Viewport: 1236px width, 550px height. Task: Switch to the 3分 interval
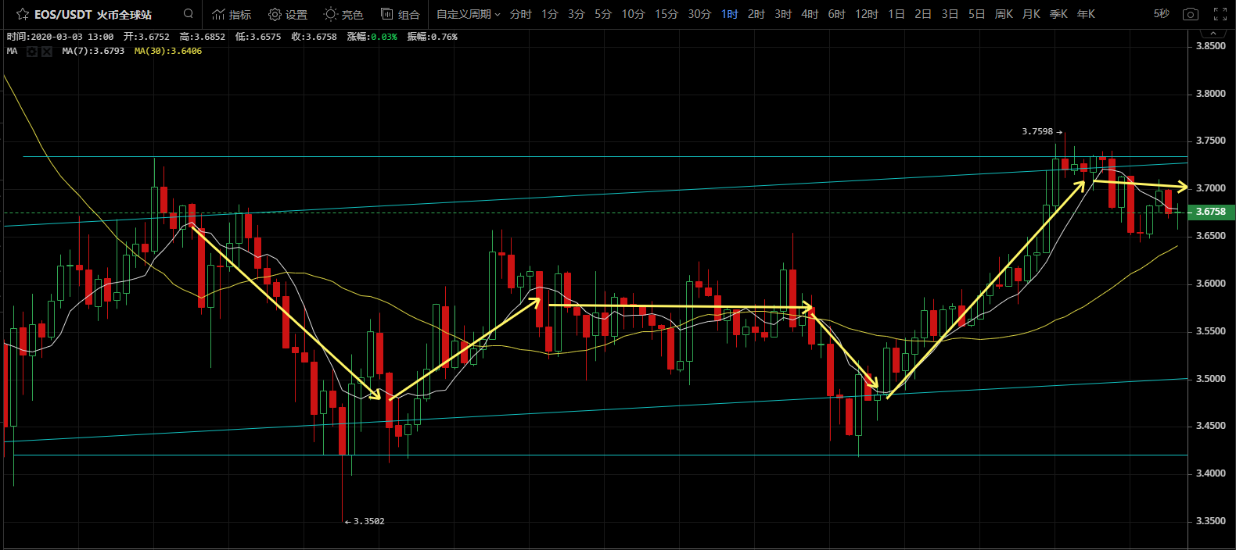point(577,14)
